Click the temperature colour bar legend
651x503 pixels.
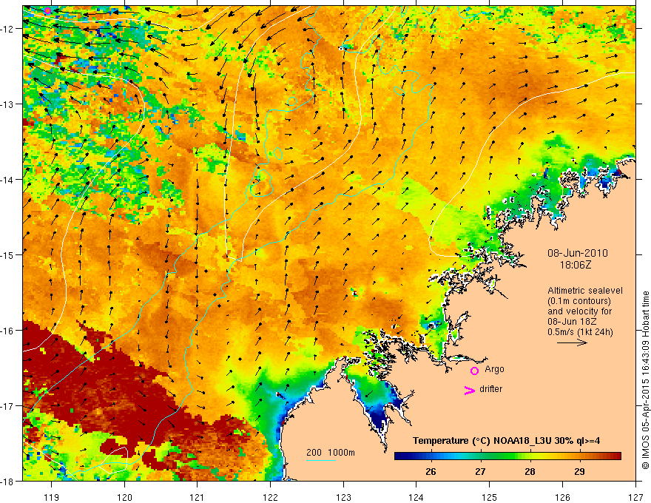[x=507, y=456]
